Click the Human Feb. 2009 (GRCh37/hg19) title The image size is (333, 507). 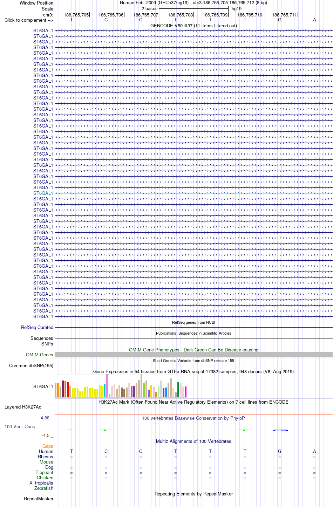pos(154,3)
